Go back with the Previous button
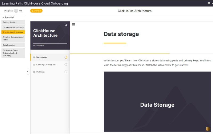 pos(36,11)
